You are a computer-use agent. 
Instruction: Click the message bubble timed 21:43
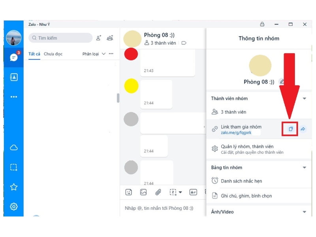[x=167, y=63]
